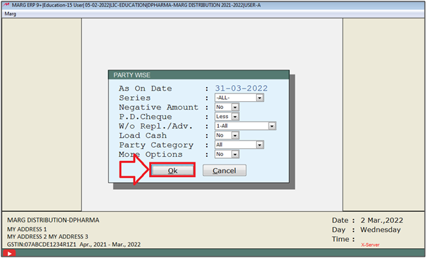
Task: Open the Negative Amount dropdown
Action: [227, 108]
